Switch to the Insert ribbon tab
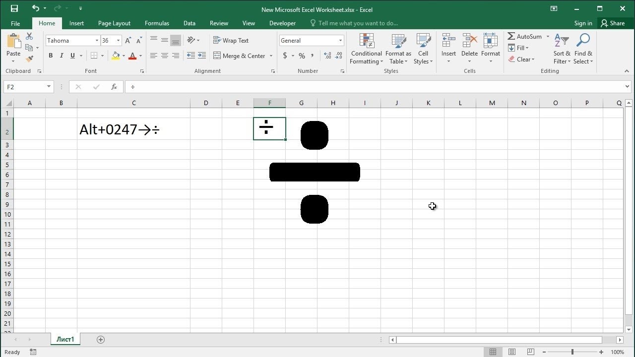Viewport: 635px width, 357px height. click(76, 23)
